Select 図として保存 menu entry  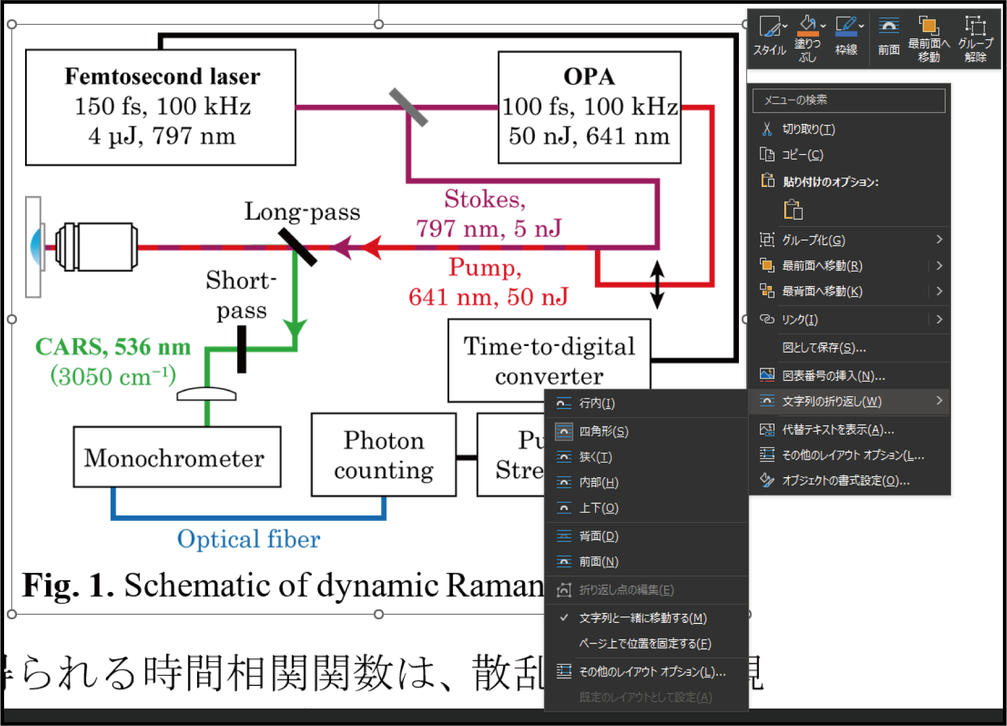823,348
